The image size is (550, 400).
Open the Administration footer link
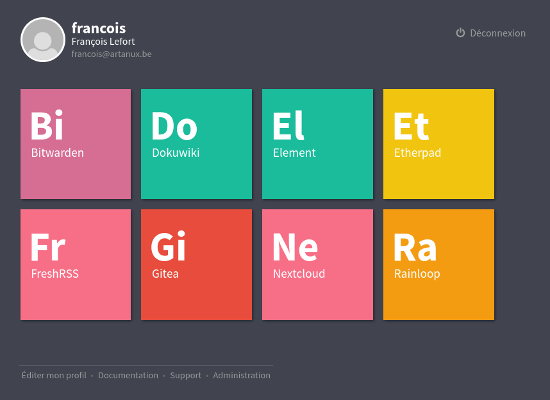pos(242,376)
